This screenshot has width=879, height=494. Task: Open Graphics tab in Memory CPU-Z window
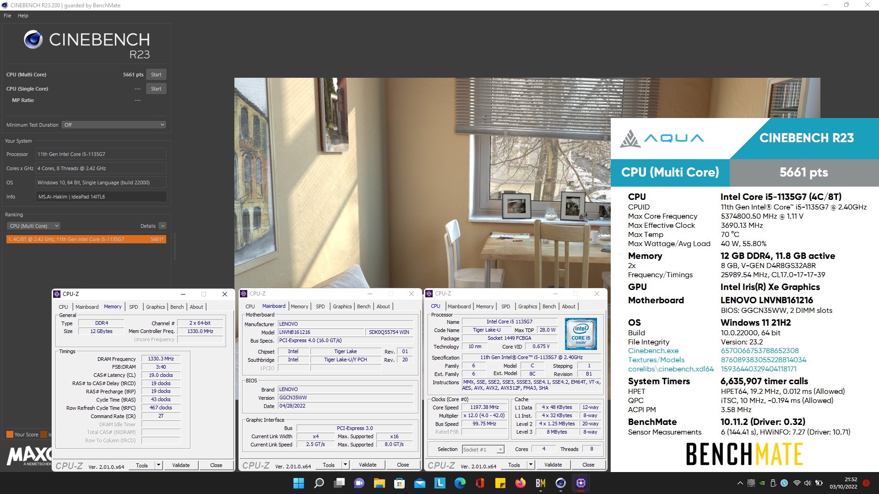(155, 307)
